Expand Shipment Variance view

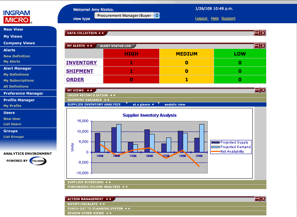(166, 100)
